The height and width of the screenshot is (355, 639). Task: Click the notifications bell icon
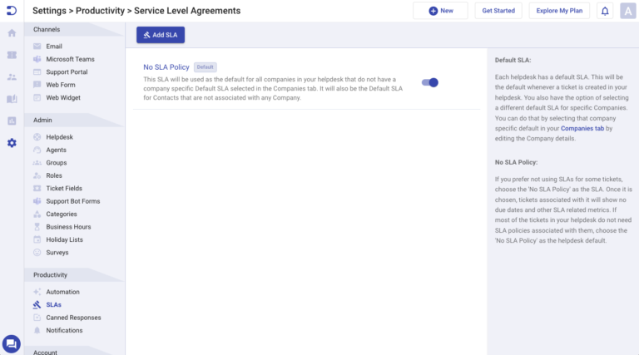(x=605, y=11)
